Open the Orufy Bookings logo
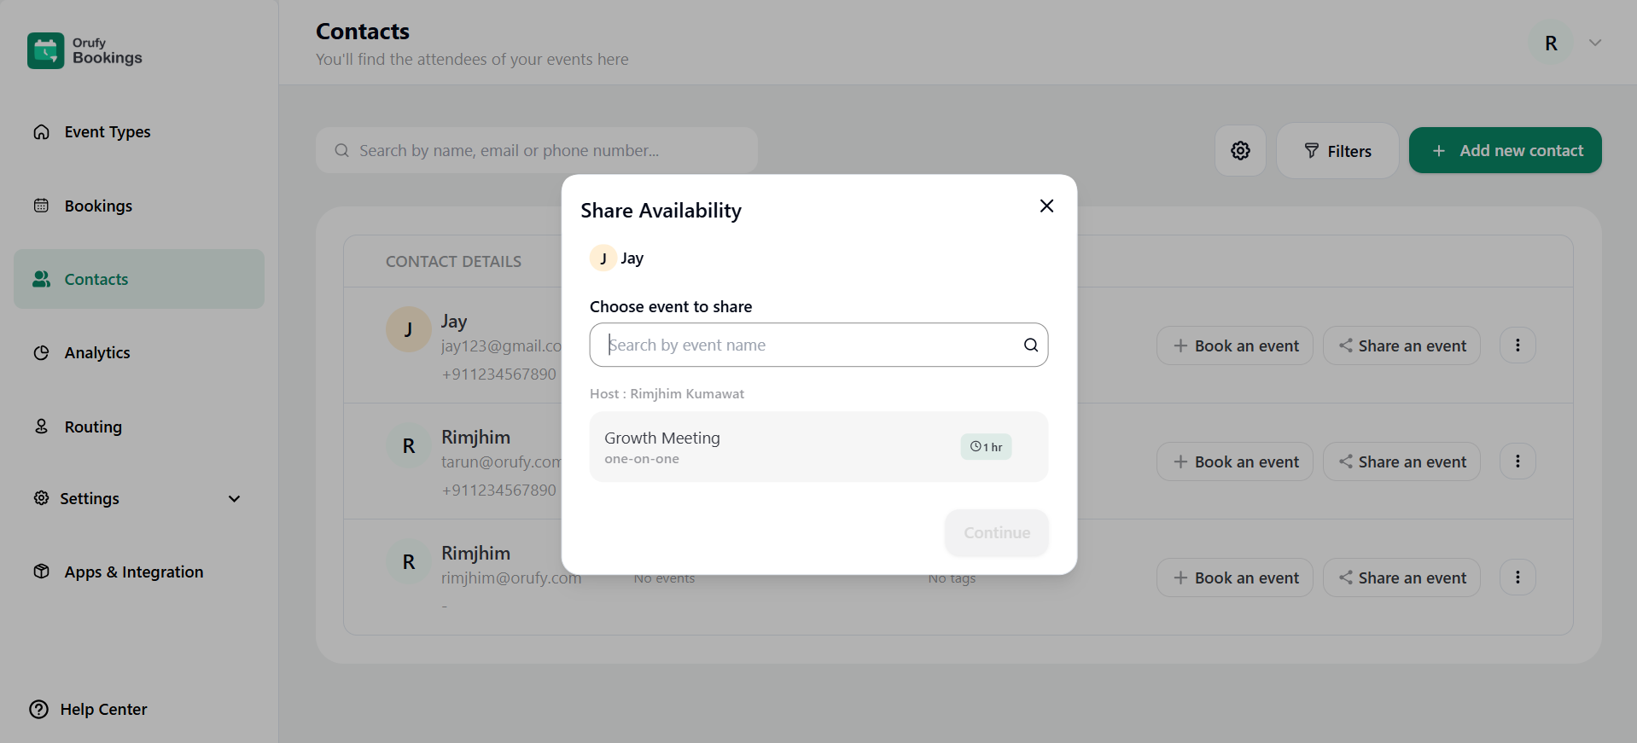Screen dimensions: 1637x743 84,51
